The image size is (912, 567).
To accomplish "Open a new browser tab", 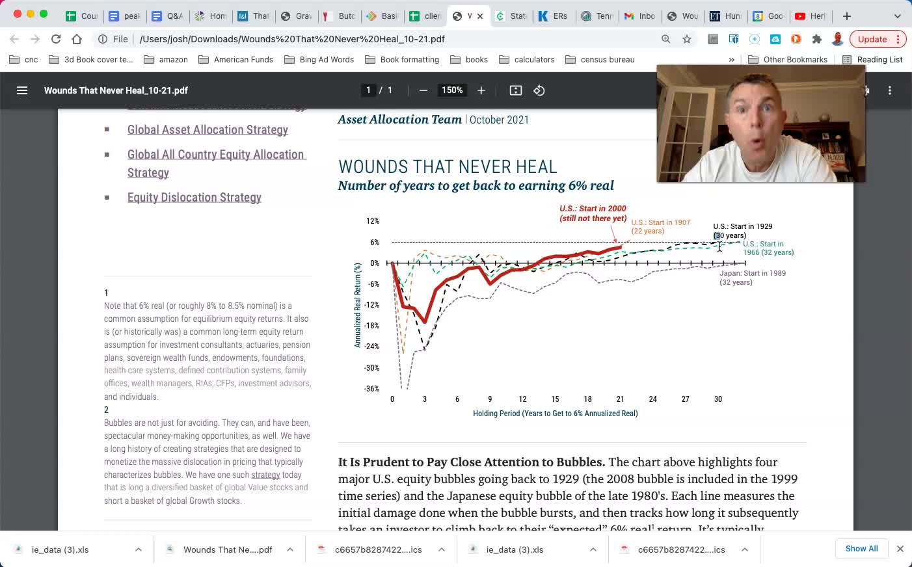I will tap(847, 16).
